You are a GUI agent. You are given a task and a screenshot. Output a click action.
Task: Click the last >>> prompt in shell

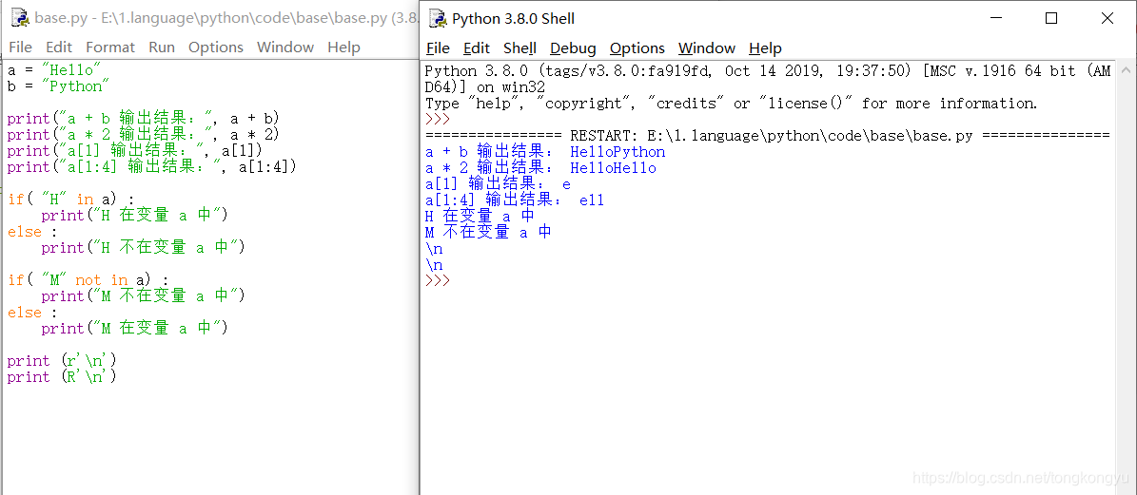[438, 281]
